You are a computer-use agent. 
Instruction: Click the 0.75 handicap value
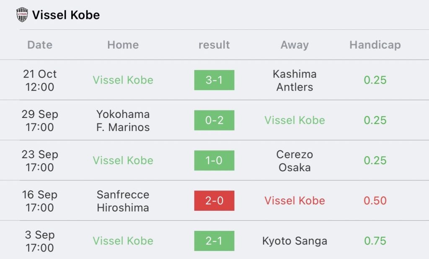(x=375, y=241)
